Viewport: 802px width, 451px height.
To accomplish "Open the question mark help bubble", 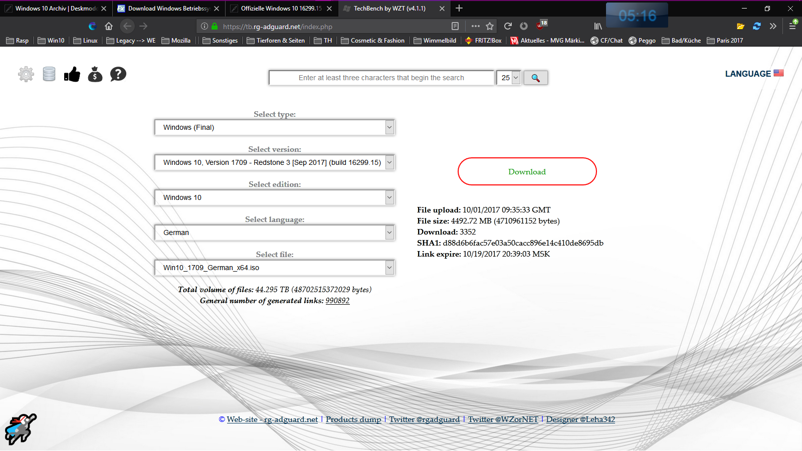I will (118, 74).
